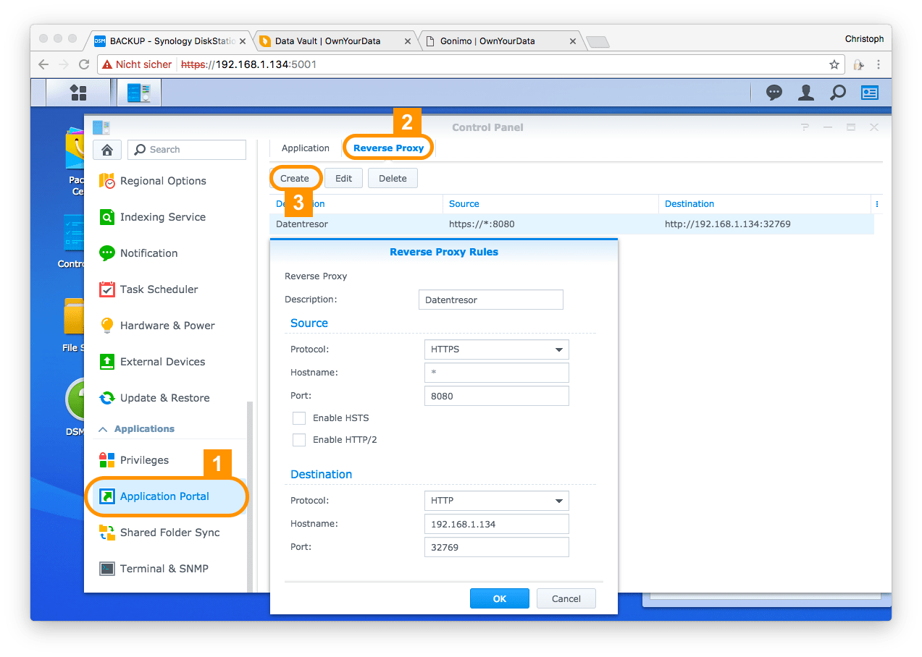Open the Destination Protocol HTTP dropdown
This screenshot has width=922, height=657.
click(x=496, y=501)
